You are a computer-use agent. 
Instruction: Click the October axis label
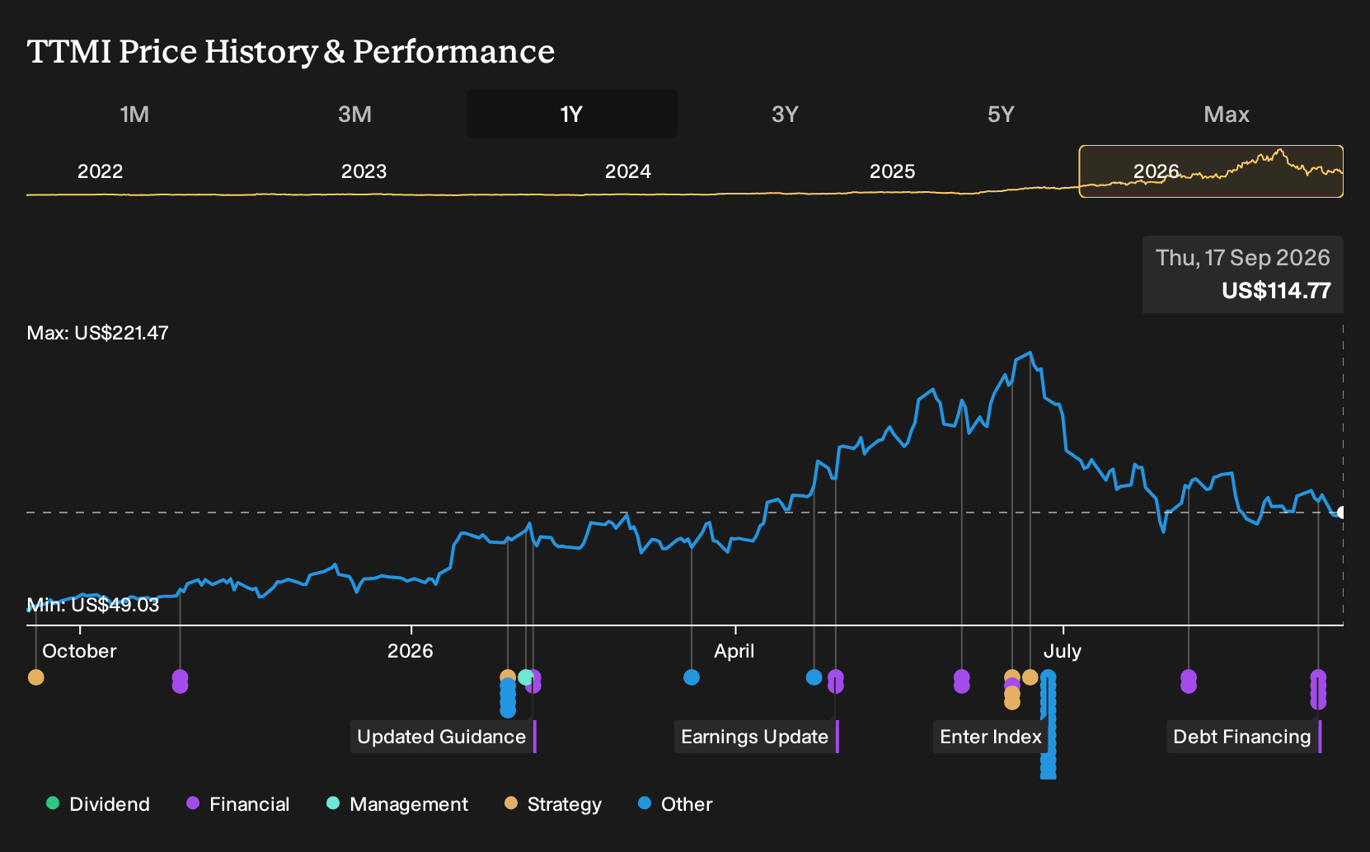coord(79,651)
